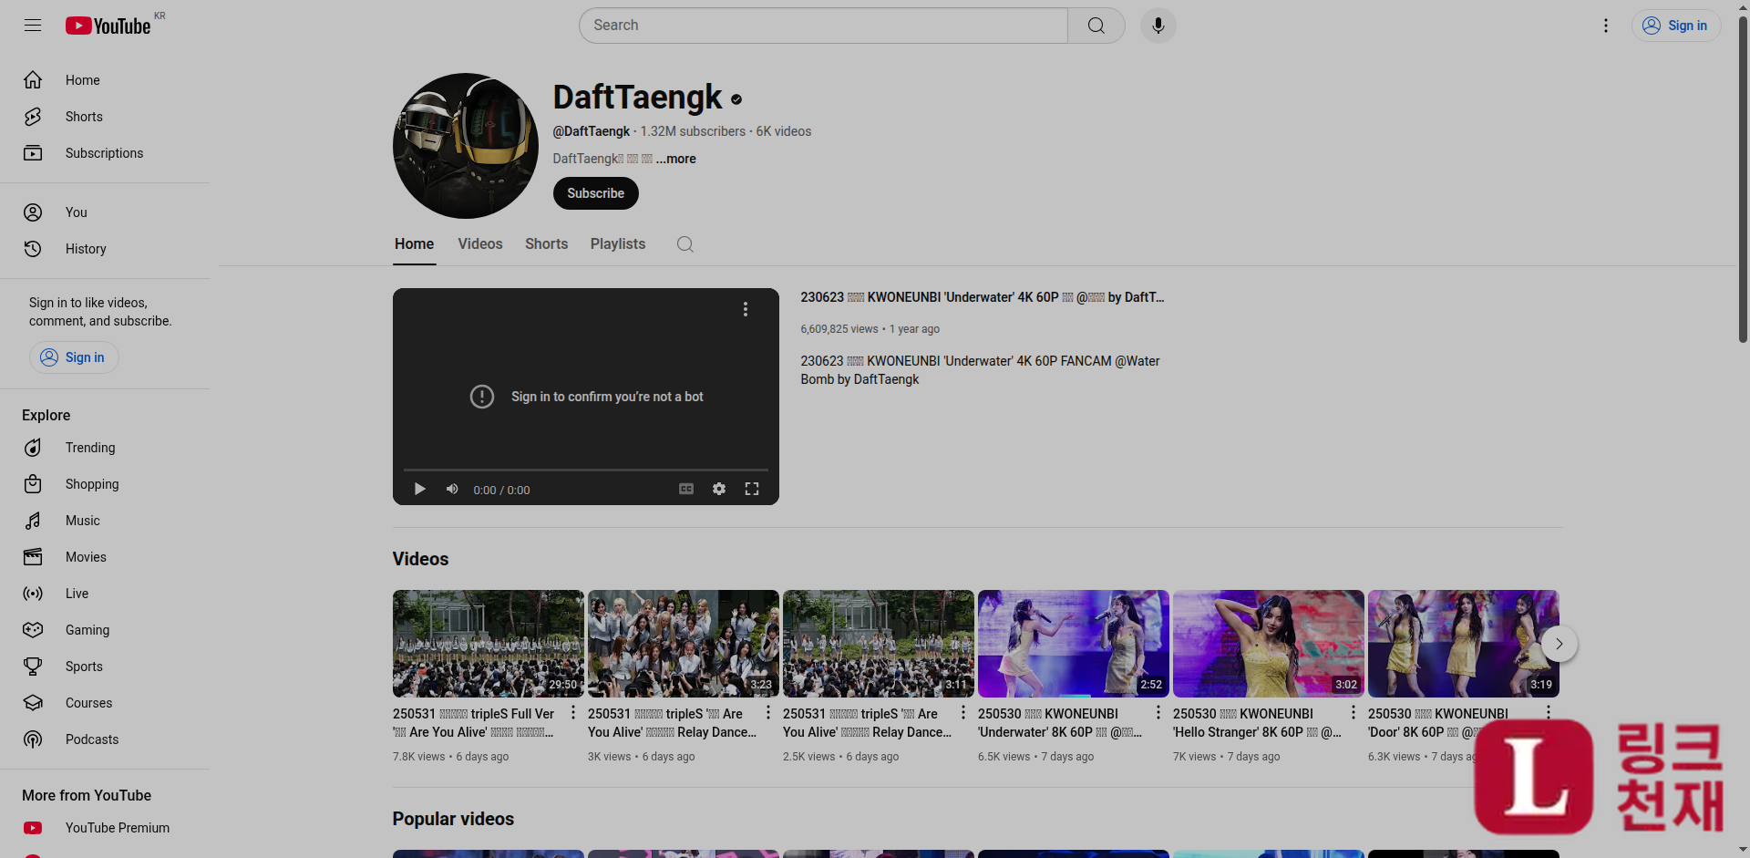Show next videos with the carousel arrow
The width and height of the screenshot is (1750, 858).
pyautogui.click(x=1560, y=644)
